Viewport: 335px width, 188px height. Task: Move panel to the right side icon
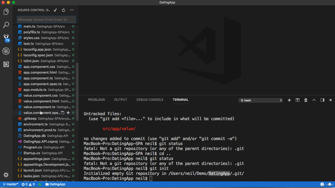pyautogui.click(x=322, y=100)
